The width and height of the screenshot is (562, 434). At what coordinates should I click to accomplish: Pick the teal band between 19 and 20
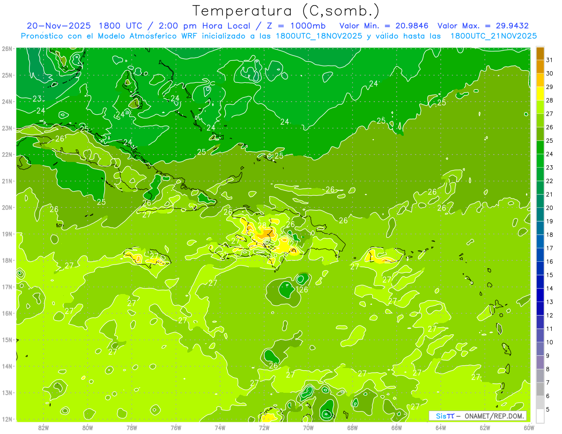pos(540,214)
